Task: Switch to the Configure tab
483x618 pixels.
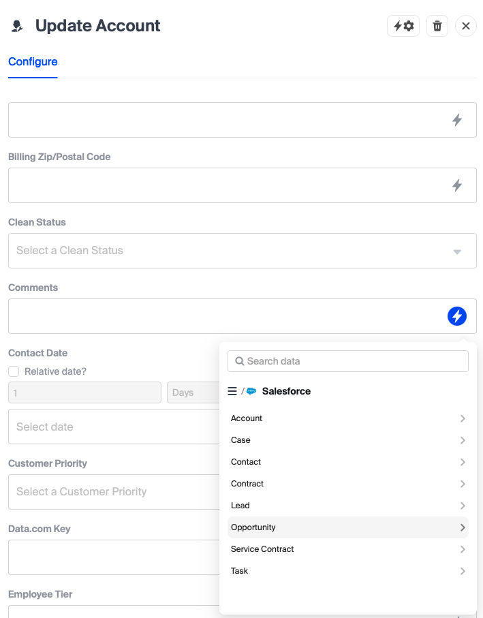Action: point(33,62)
